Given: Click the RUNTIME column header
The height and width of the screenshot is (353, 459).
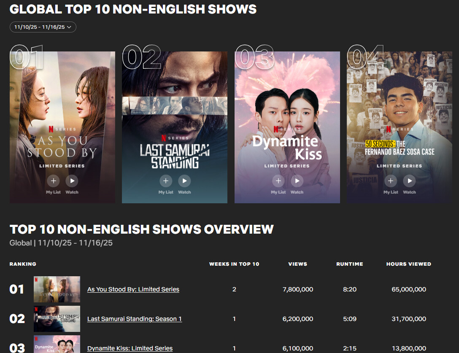Looking at the screenshot, I should point(349,264).
